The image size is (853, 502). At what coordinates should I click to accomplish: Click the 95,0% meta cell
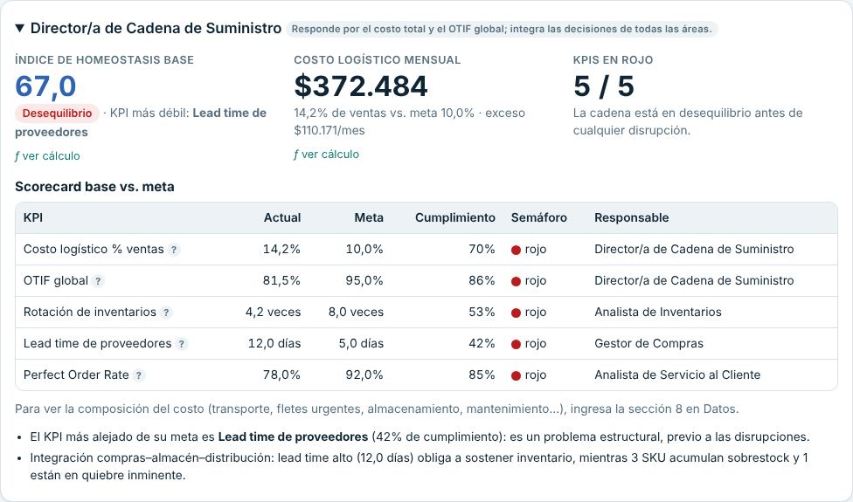coord(364,281)
